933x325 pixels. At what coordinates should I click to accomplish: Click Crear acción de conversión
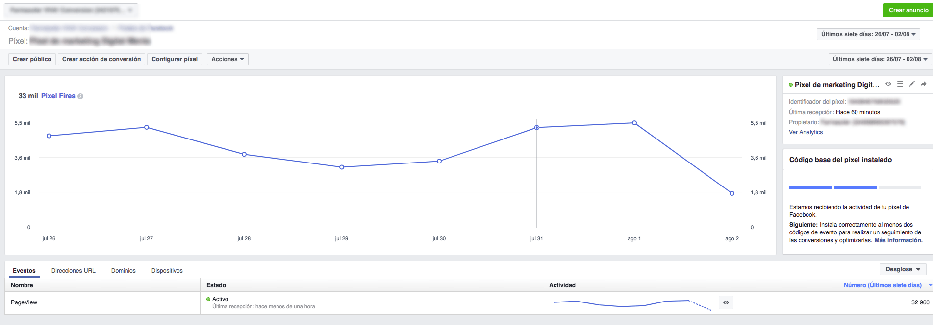click(101, 59)
